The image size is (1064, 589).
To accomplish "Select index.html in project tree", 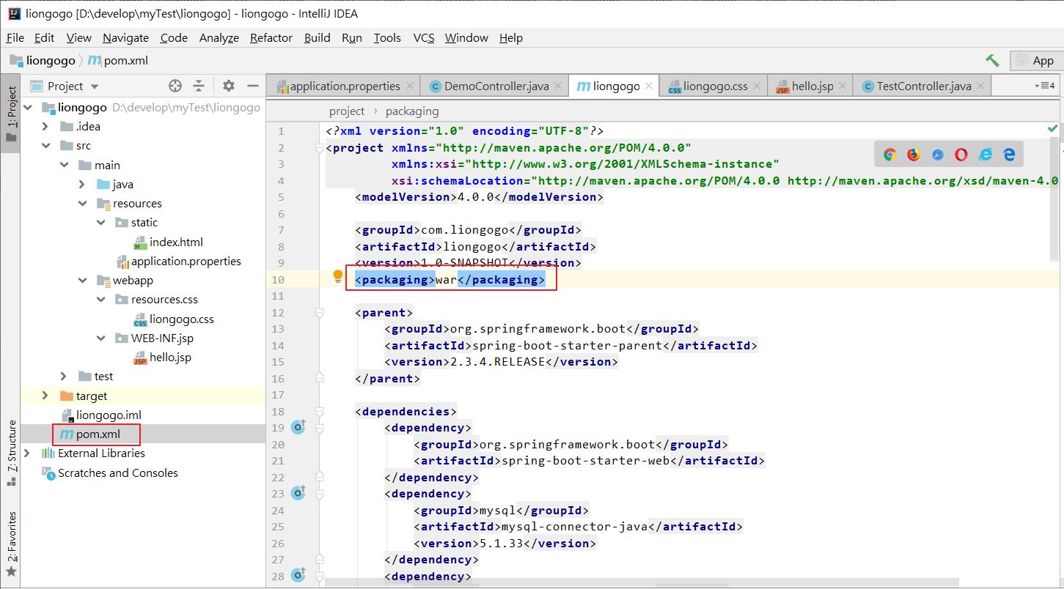I will (x=168, y=242).
